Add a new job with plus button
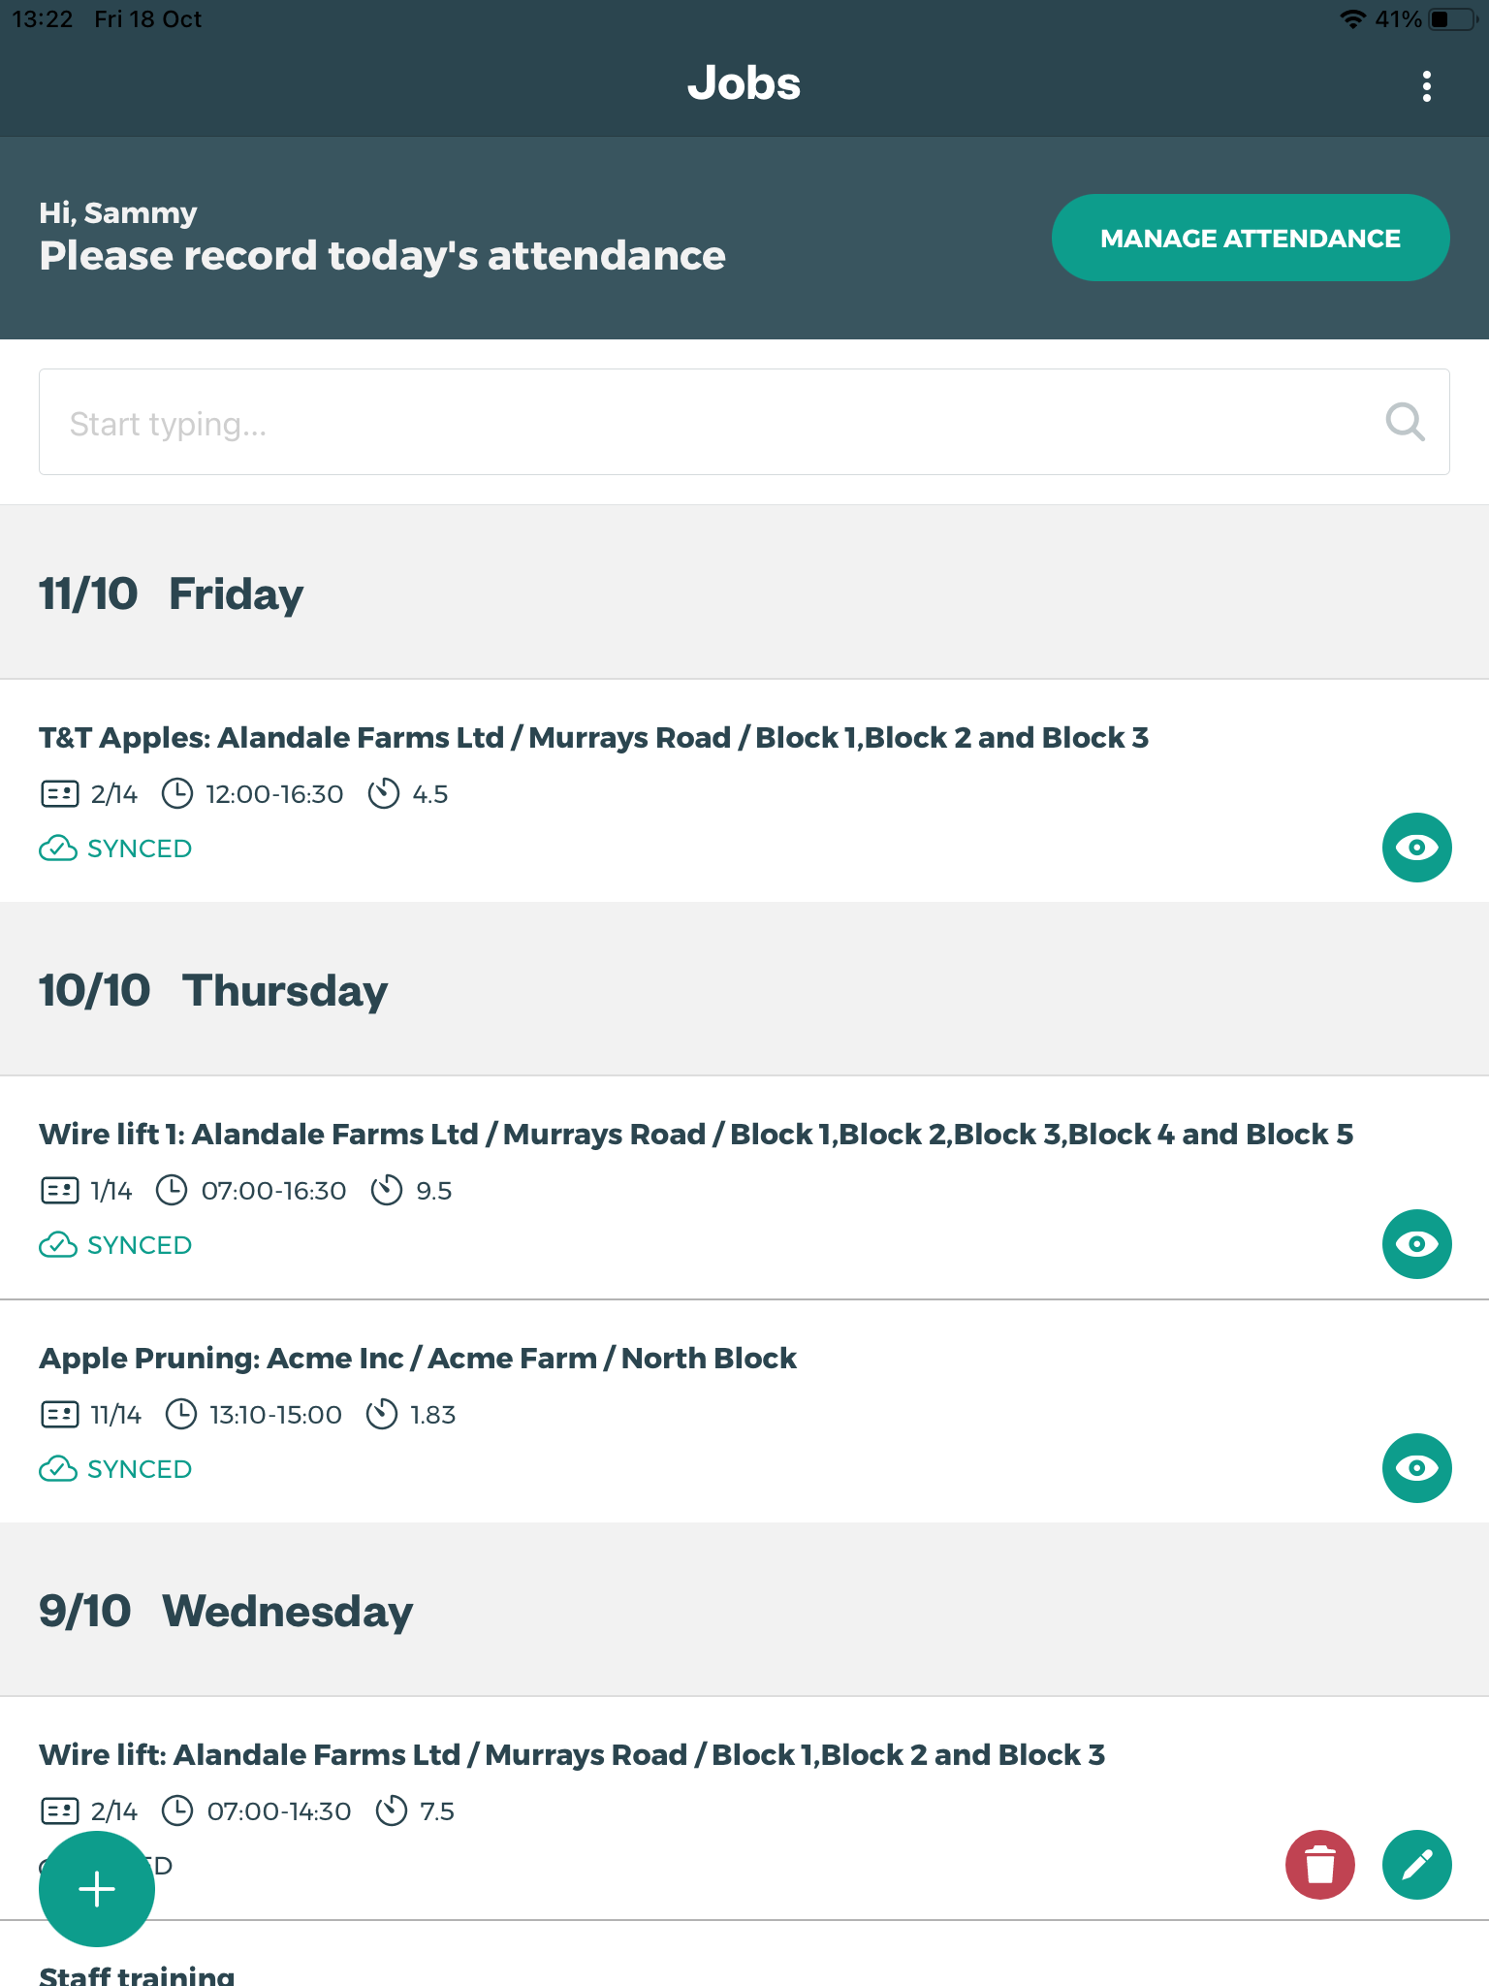The height and width of the screenshot is (1986, 1489). pyautogui.click(x=97, y=1888)
